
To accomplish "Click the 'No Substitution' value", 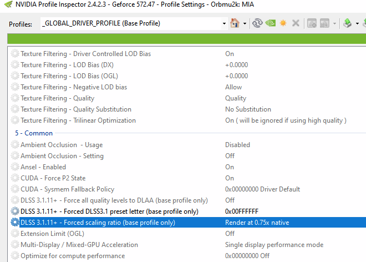I will (248, 109).
